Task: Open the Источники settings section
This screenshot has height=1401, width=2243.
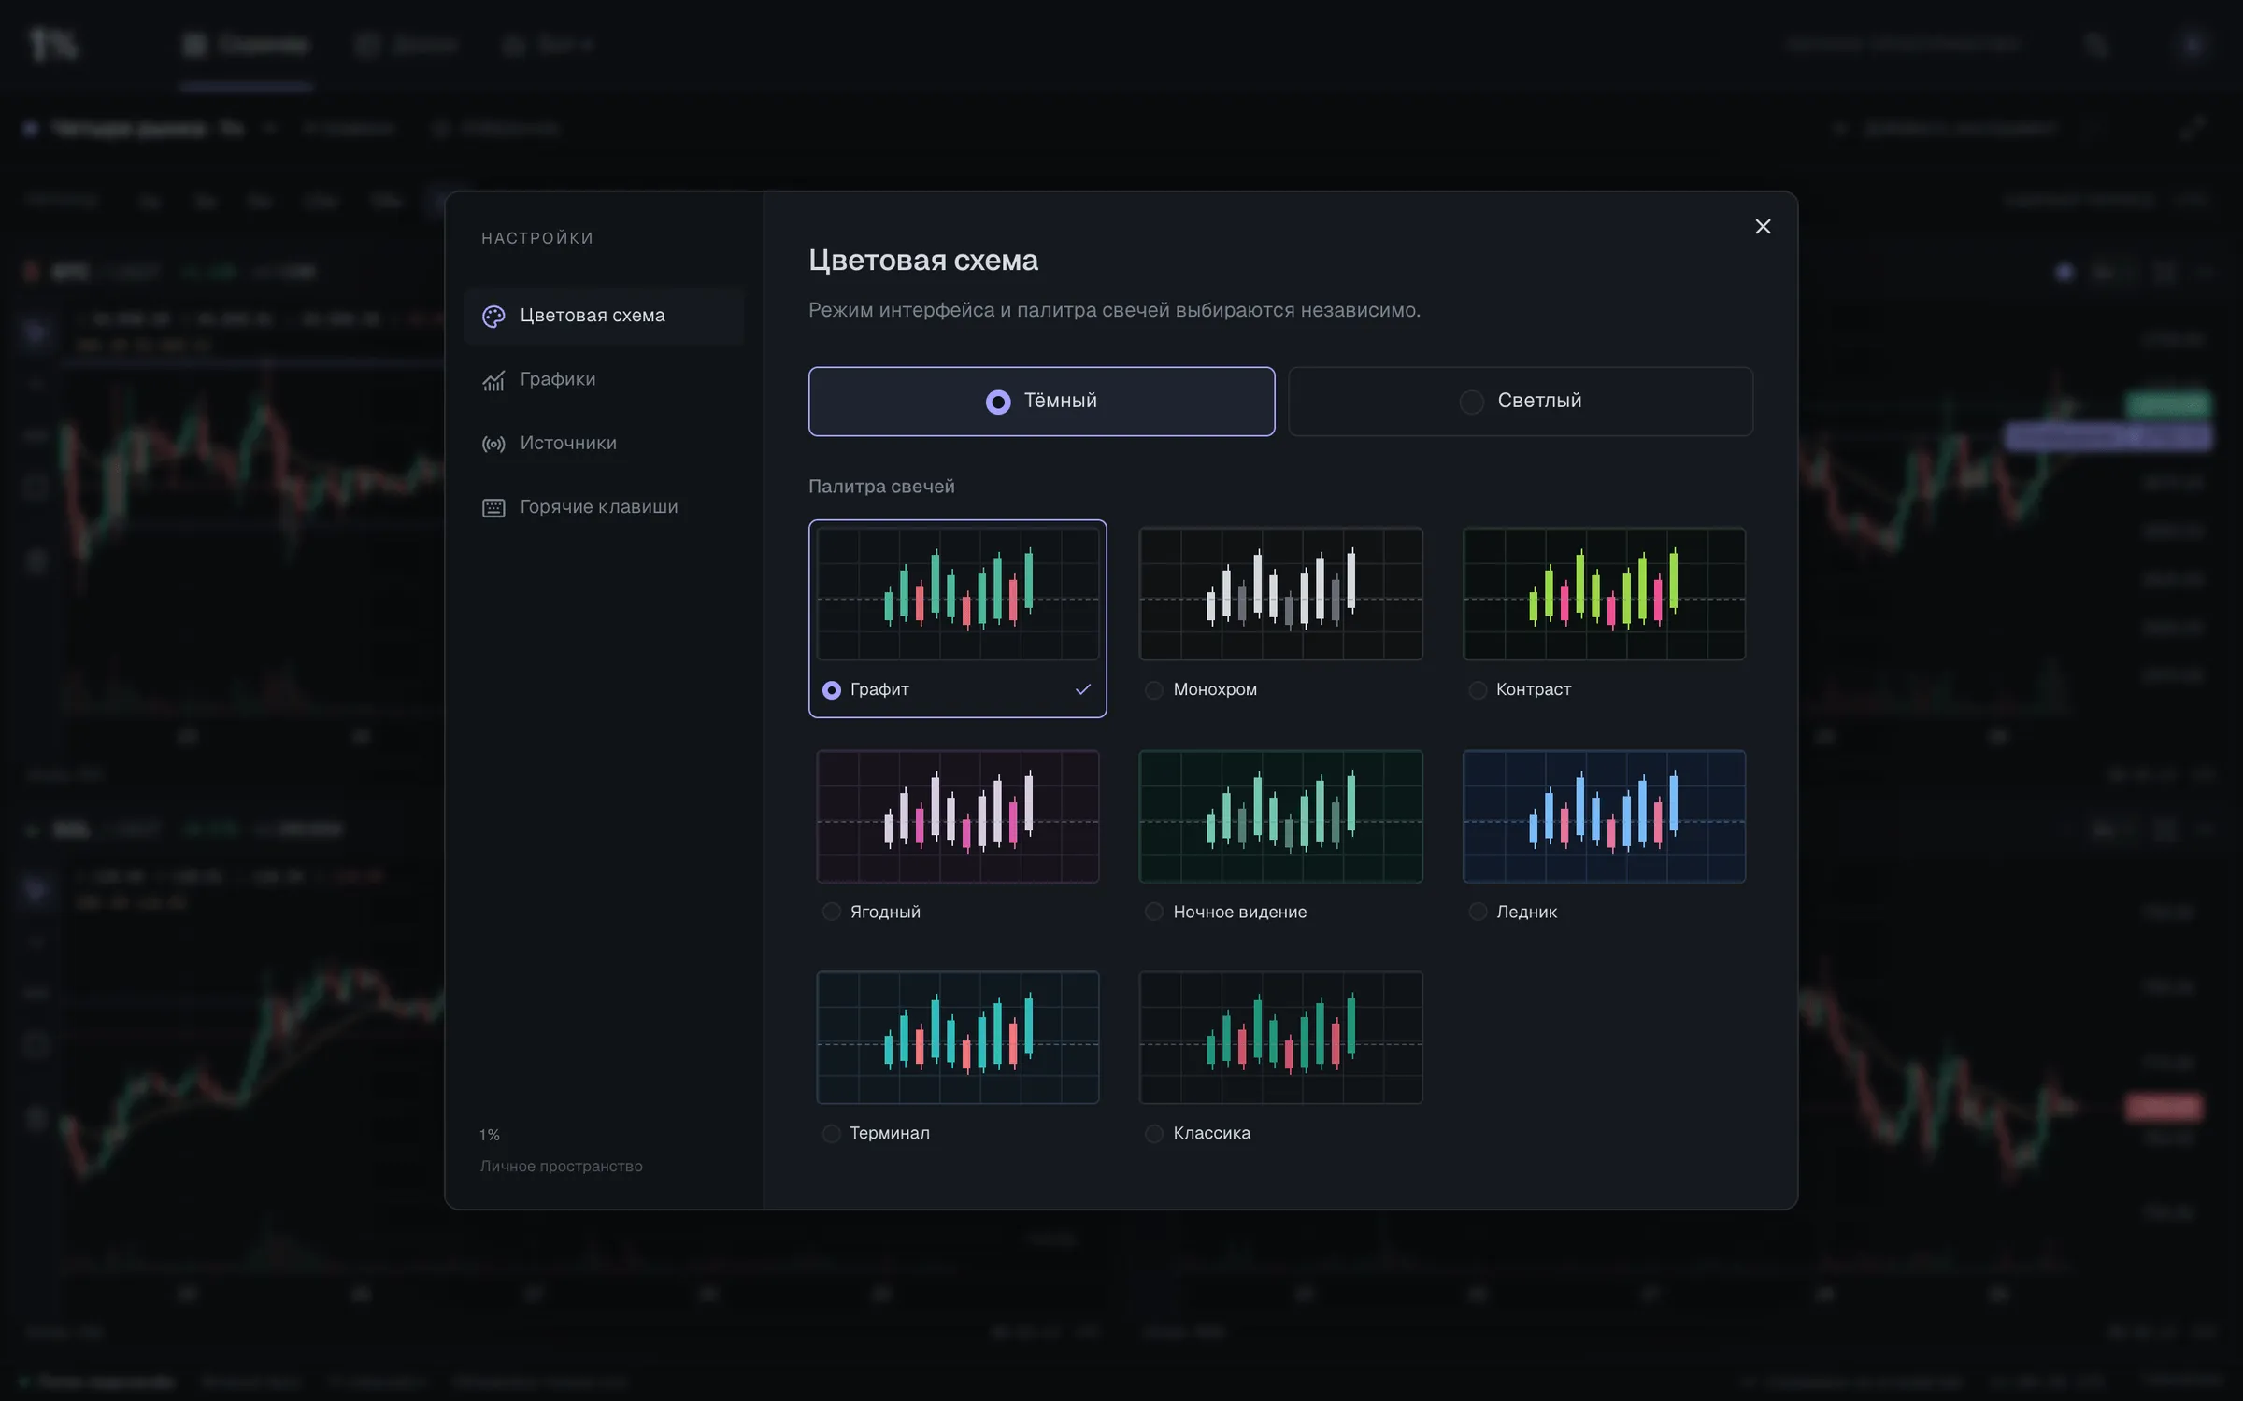Action: 605,443
